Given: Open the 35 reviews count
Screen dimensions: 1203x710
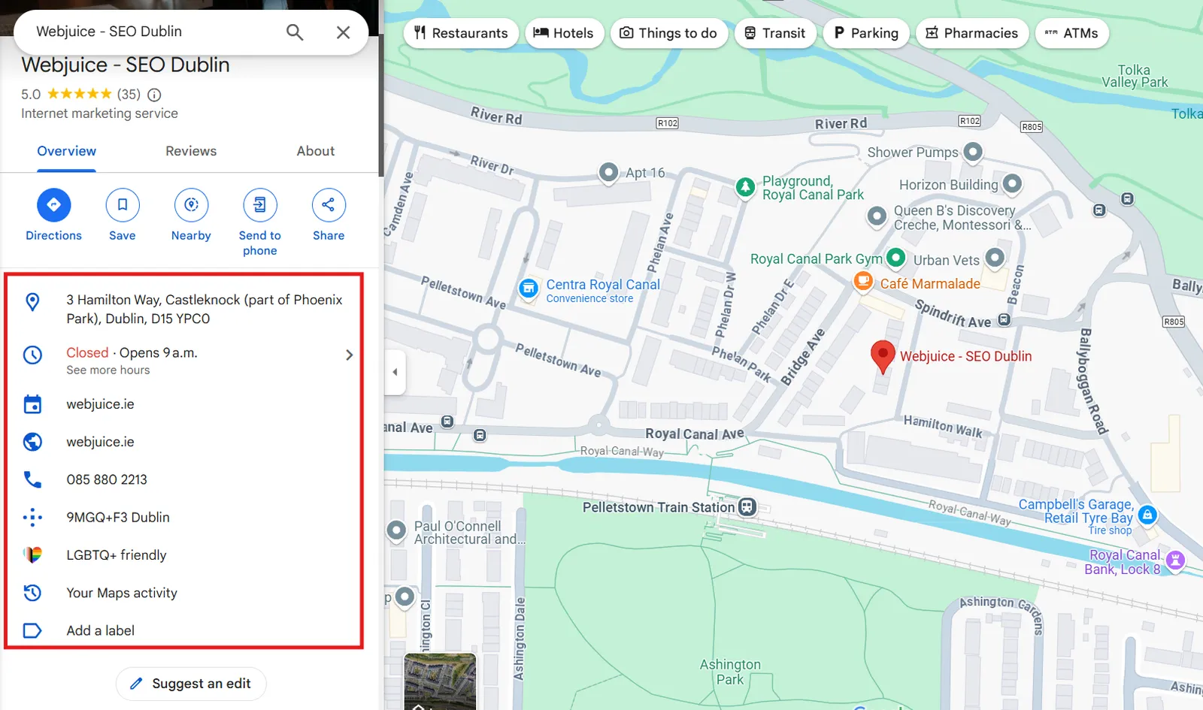Looking at the screenshot, I should tap(129, 94).
